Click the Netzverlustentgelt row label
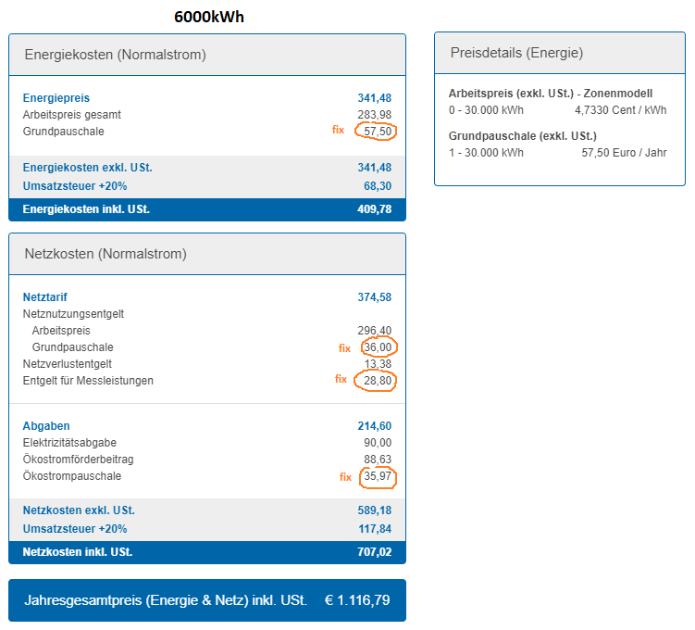Screen dimensions: 695x630 pos(68,364)
